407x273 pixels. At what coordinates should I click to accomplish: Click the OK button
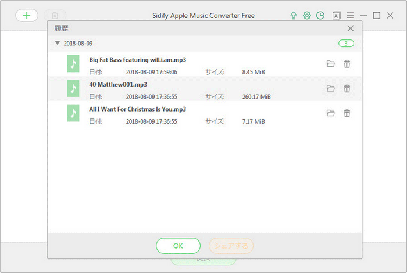(x=178, y=246)
